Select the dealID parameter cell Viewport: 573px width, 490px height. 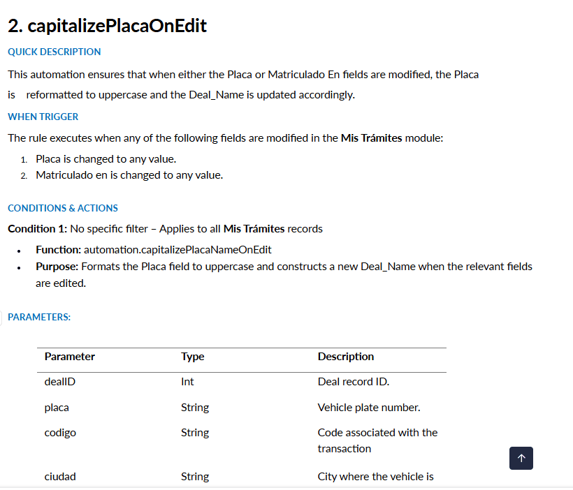tap(60, 382)
